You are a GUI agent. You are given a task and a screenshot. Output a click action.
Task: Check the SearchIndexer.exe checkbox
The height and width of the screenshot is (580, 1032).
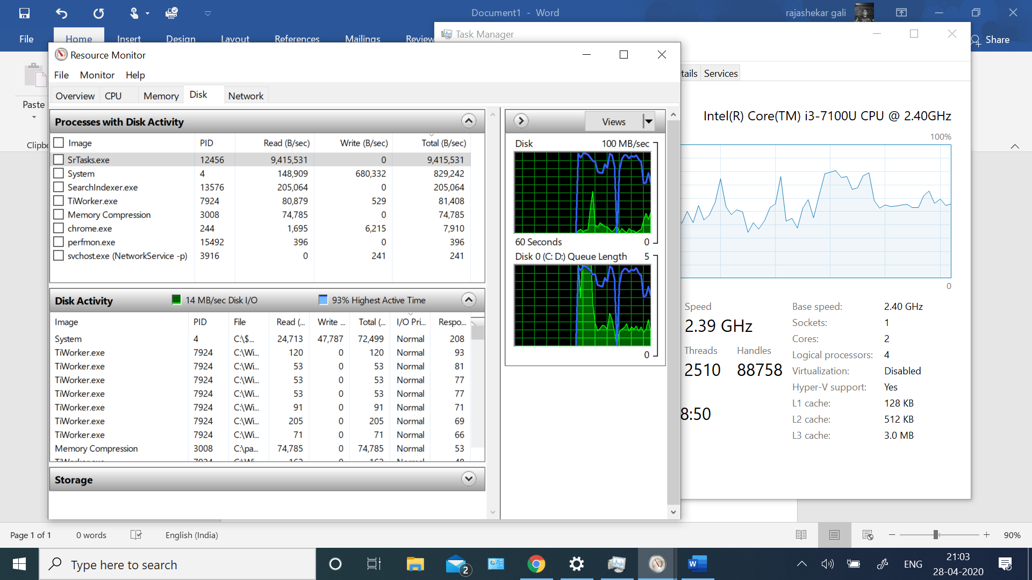tap(59, 187)
